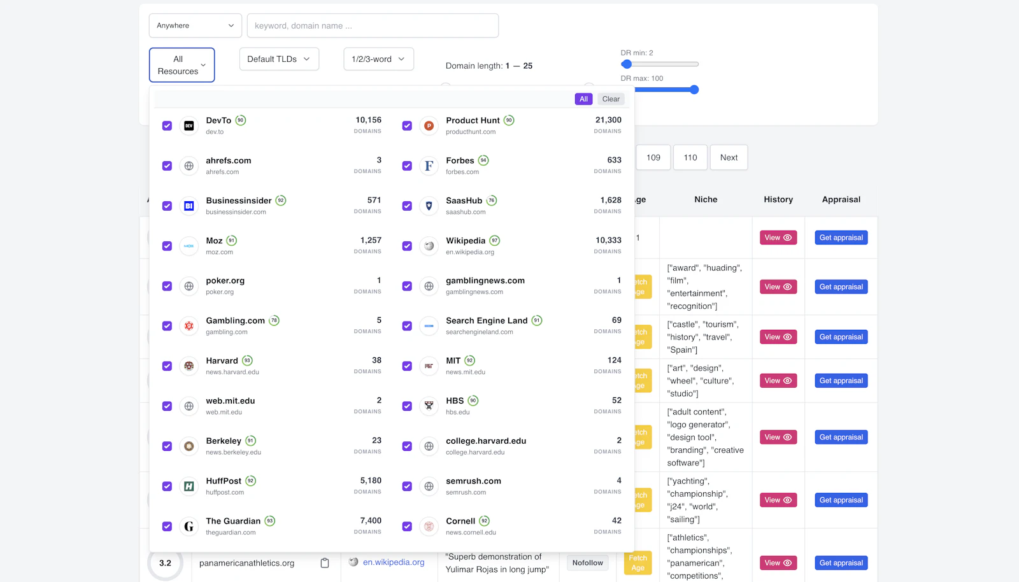Click the Appraisal column header

click(x=841, y=199)
